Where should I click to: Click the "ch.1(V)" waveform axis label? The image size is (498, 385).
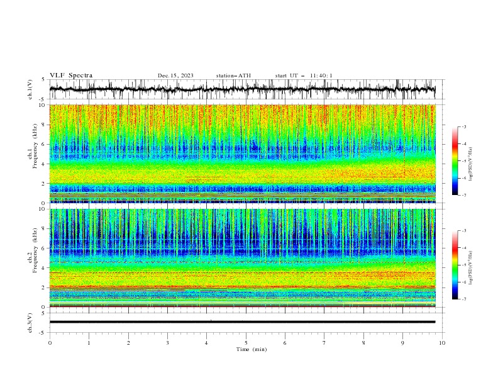click(x=30, y=89)
